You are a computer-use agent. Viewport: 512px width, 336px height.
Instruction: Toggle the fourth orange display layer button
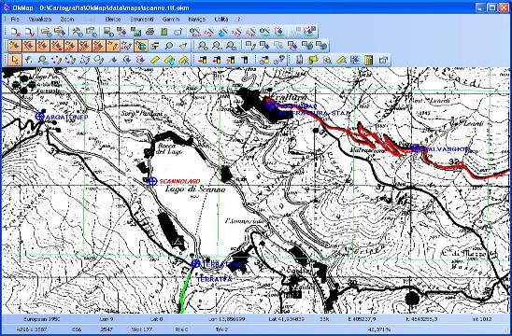coord(57,46)
